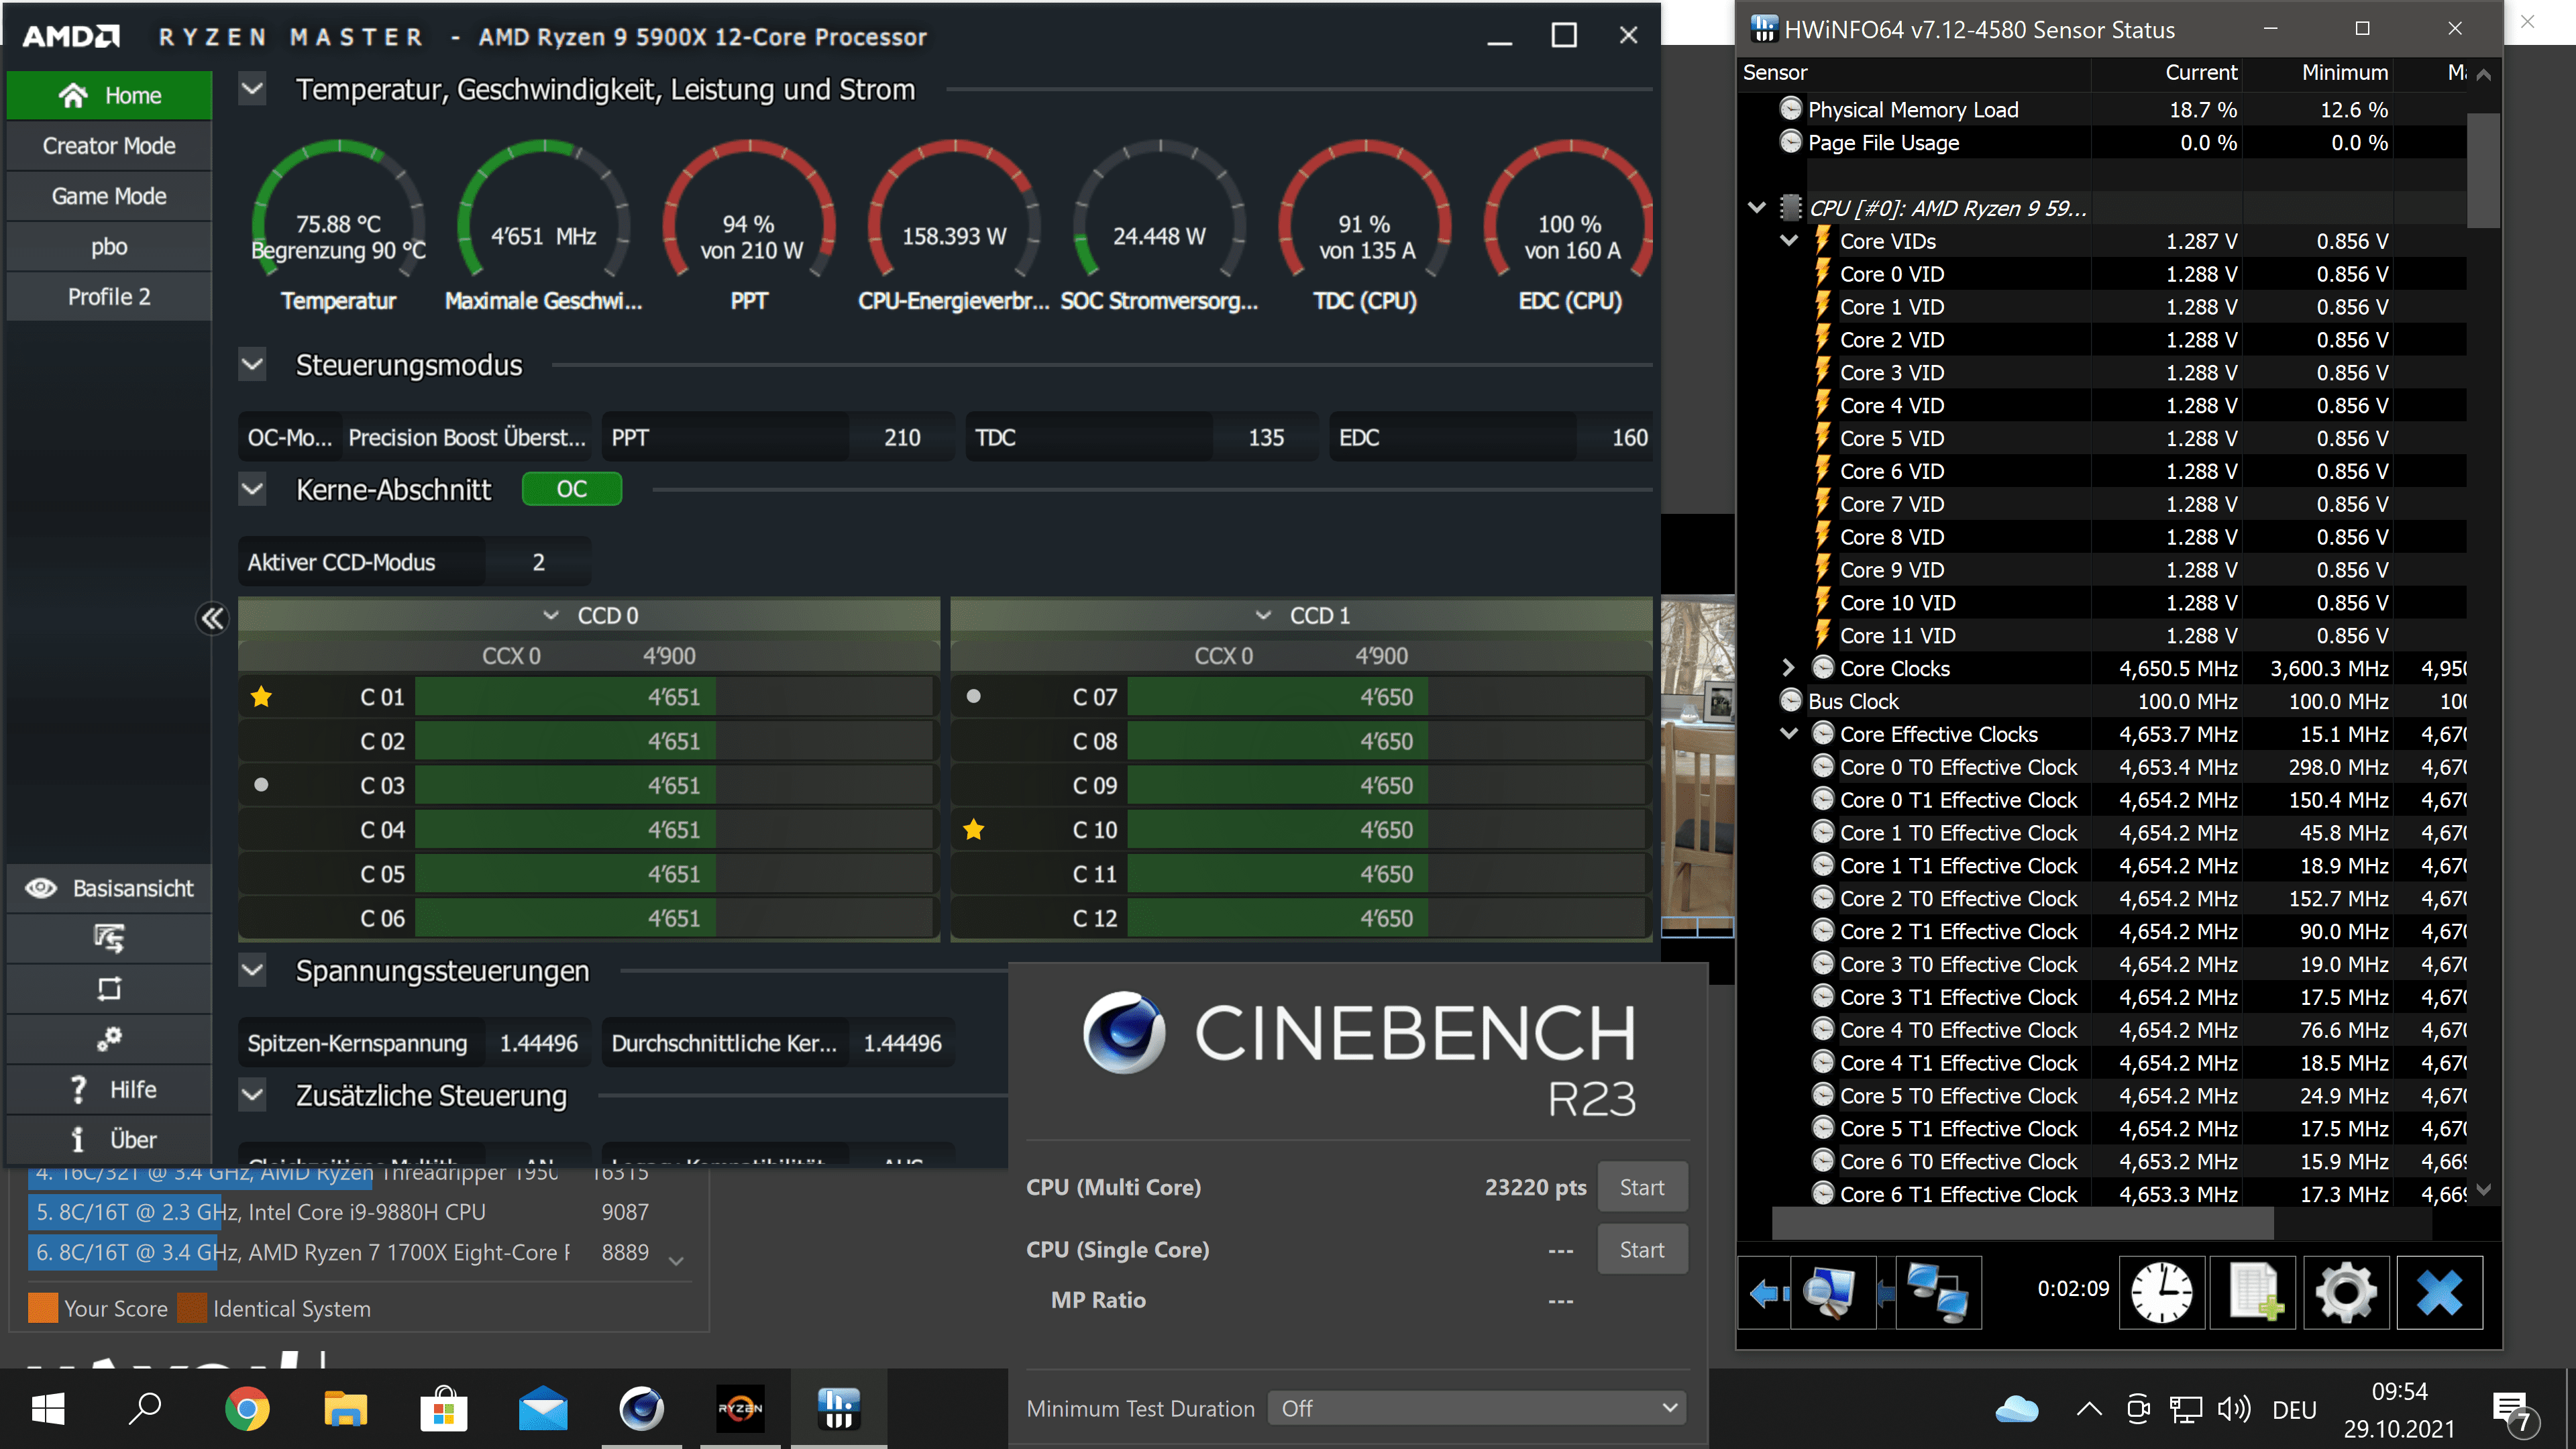
Task: Click the double-left collapse sidebar arrow
Action: point(212,619)
